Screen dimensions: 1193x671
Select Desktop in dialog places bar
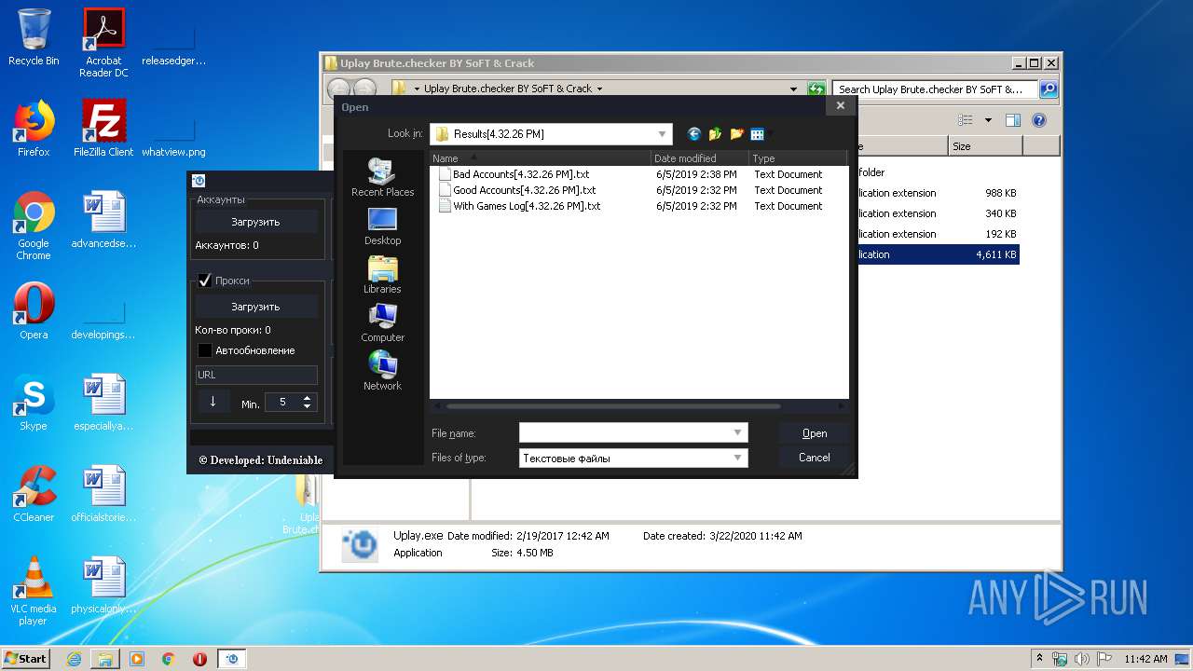click(382, 226)
